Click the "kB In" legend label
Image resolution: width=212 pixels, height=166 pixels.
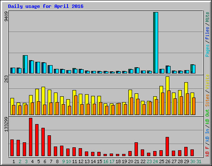click(x=207, y=135)
